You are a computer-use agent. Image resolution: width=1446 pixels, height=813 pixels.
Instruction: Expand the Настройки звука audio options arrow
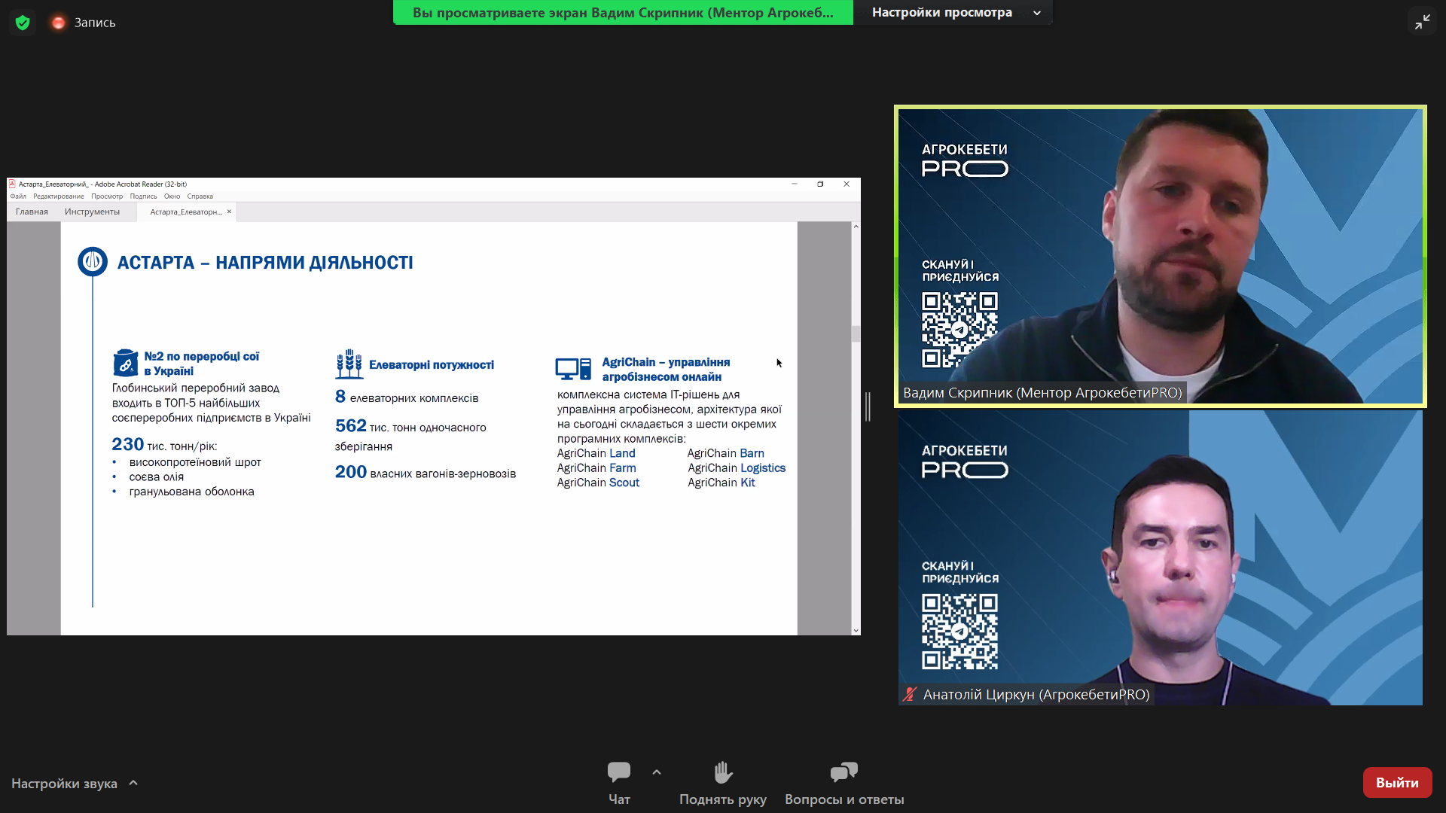coord(133,783)
